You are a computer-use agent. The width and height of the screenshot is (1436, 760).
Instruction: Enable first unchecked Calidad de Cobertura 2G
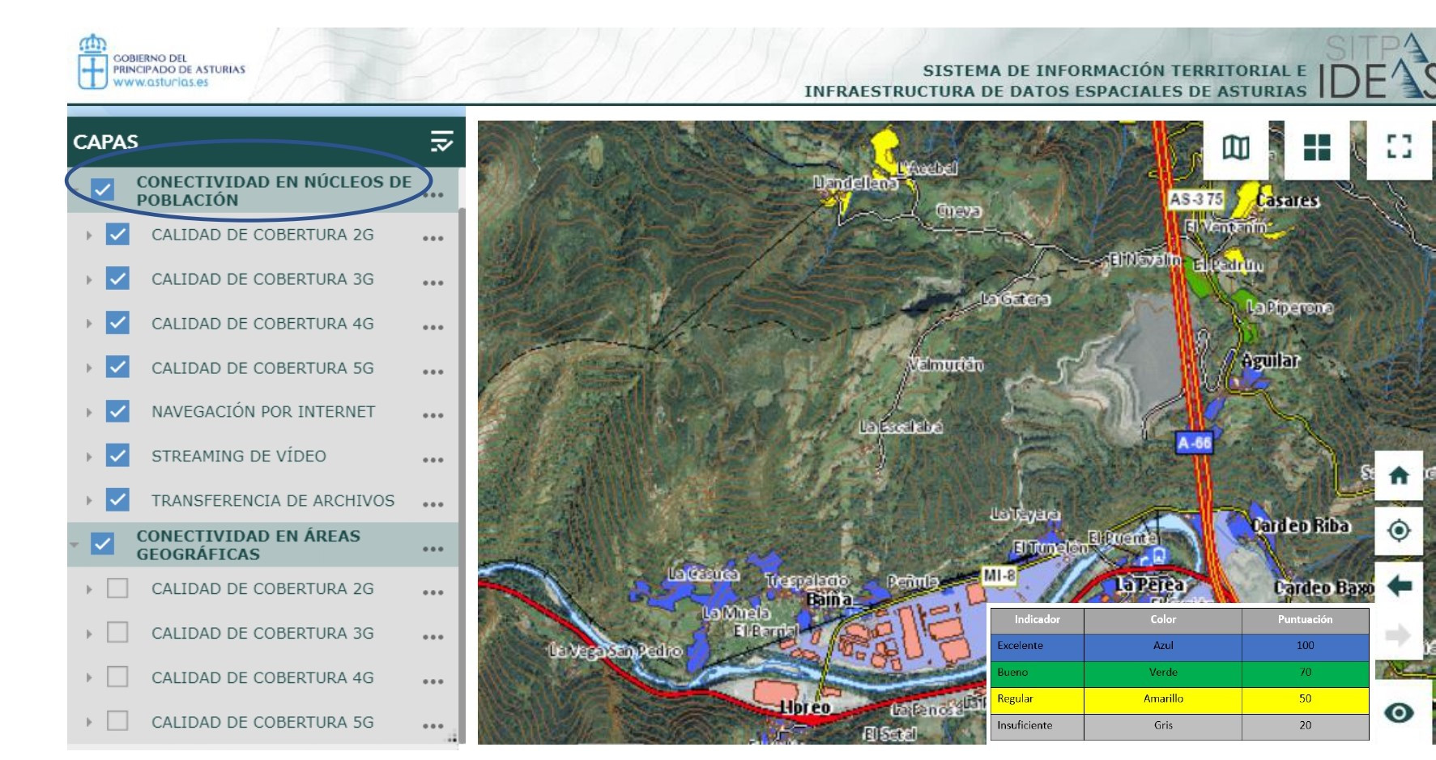click(x=118, y=588)
